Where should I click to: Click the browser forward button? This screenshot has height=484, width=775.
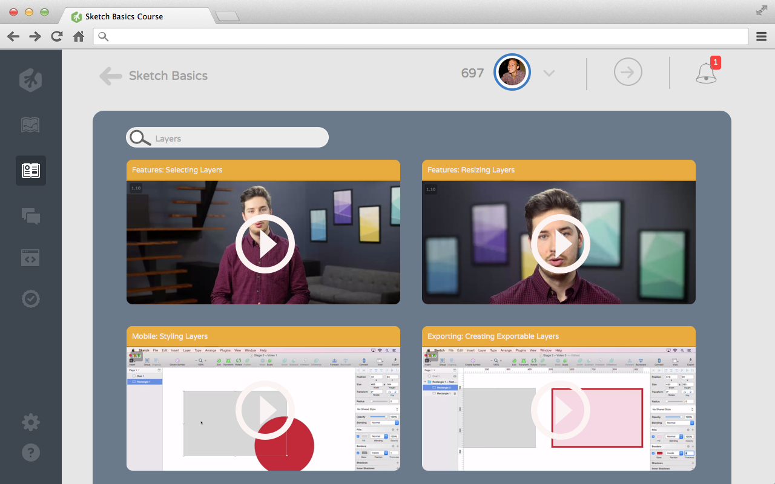click(35, 36)
